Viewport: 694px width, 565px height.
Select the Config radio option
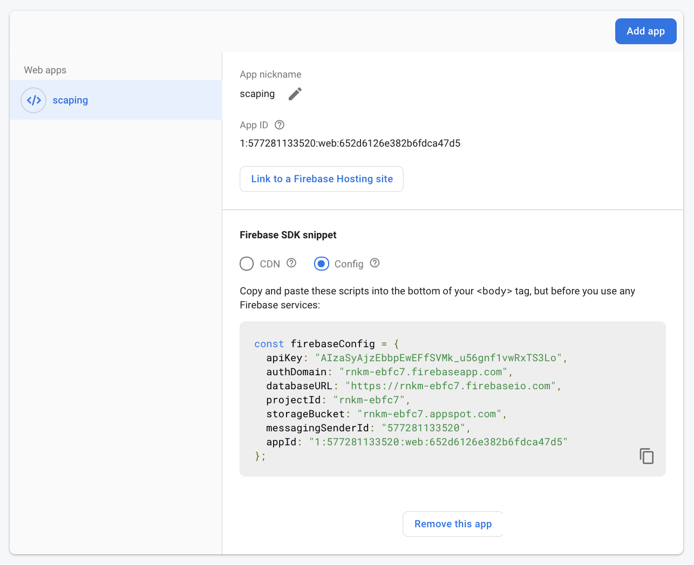tap(322, 264)
